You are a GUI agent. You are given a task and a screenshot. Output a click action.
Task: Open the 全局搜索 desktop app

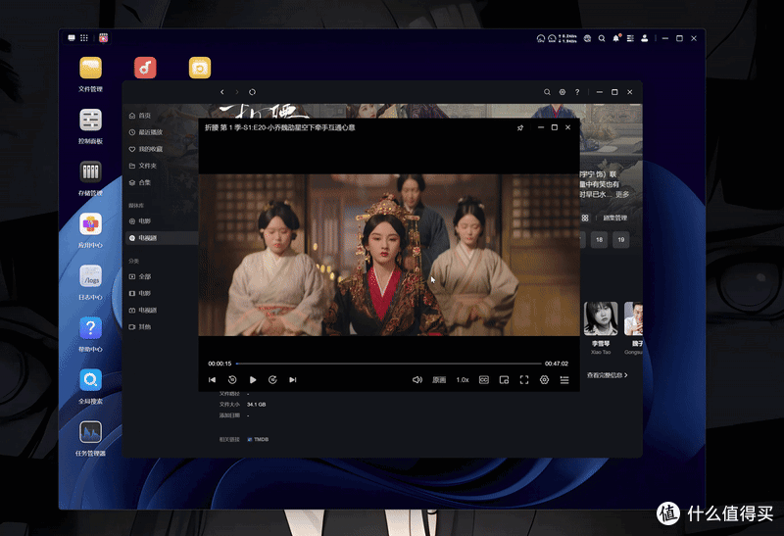point(90,386)
